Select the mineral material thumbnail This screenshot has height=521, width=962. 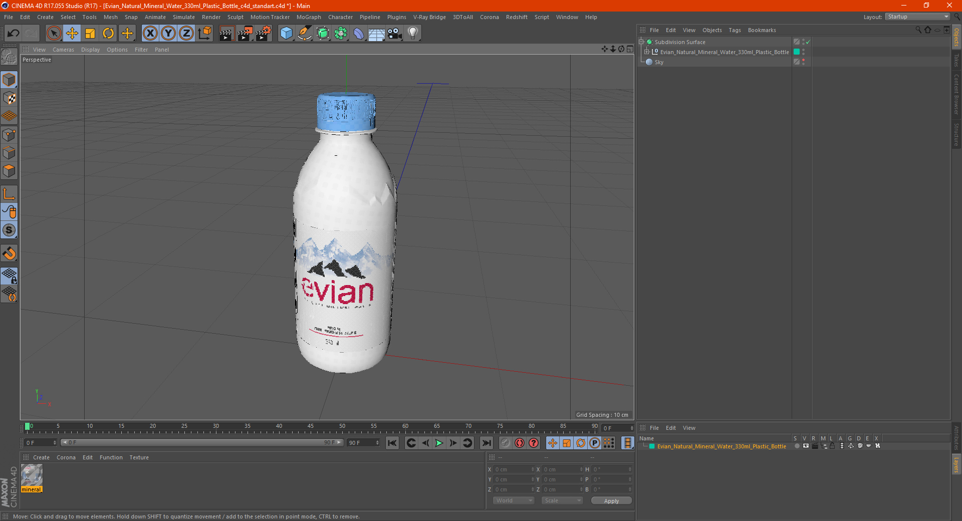(32, 474)
